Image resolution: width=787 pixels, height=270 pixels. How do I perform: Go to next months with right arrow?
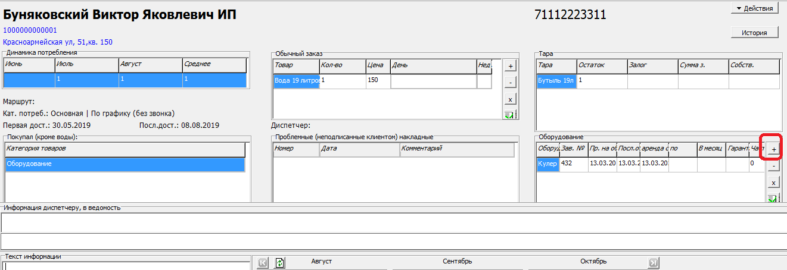653,262
